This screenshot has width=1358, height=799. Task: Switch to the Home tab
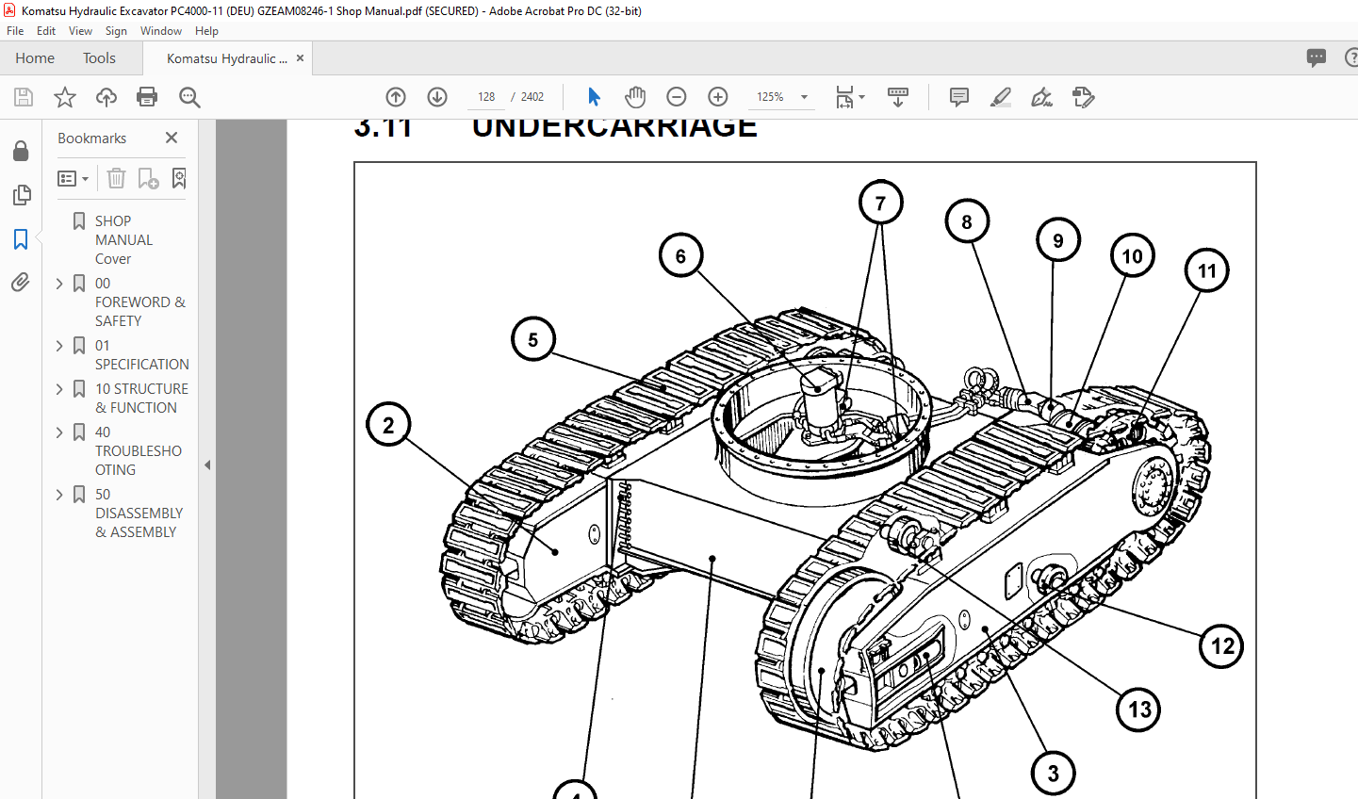(35, 58)
